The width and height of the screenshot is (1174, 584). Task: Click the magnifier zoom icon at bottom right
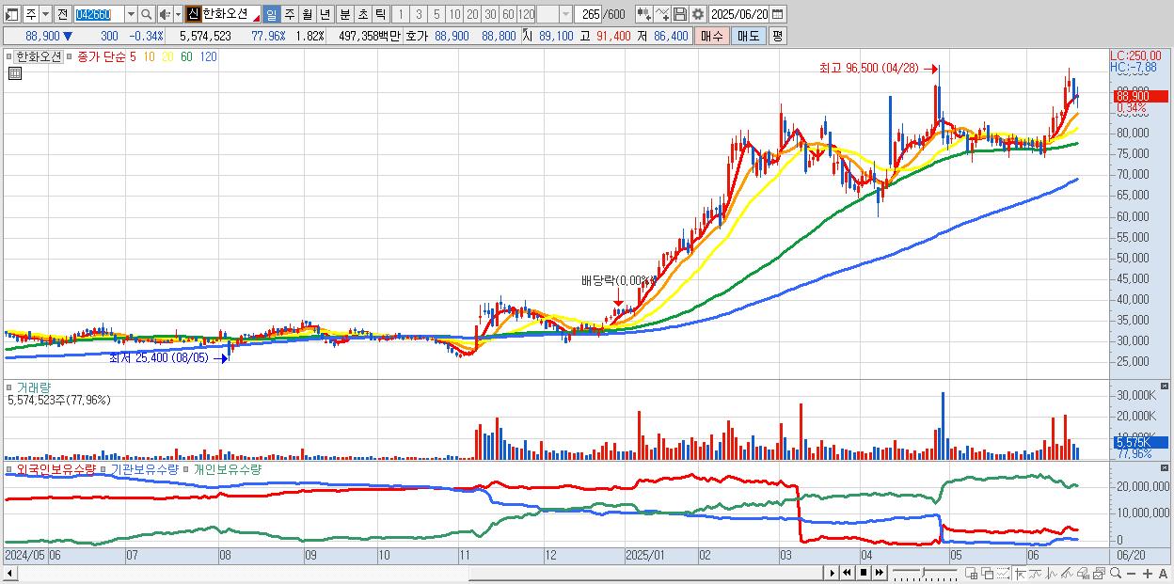click(1115, 573)
